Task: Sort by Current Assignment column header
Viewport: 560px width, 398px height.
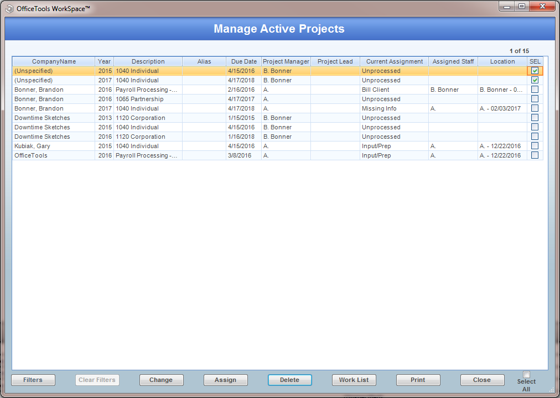Action: [x=395, y=61]
